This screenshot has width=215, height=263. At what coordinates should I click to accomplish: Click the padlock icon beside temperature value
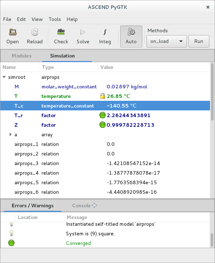coord(103,96)
